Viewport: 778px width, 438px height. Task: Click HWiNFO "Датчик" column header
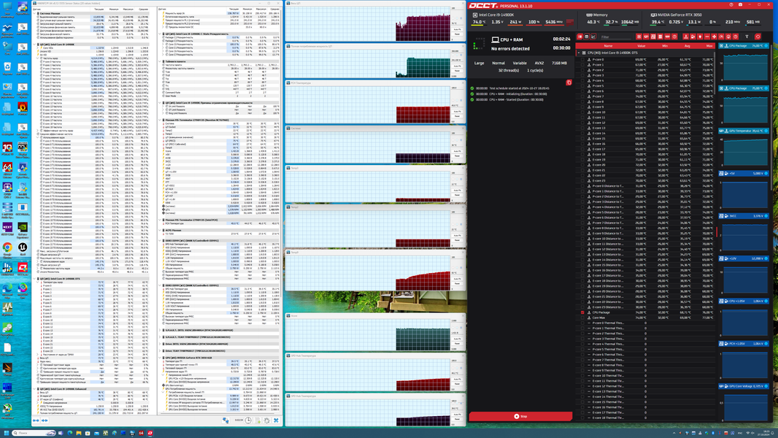pyautogui.click(x=36, y=9)
